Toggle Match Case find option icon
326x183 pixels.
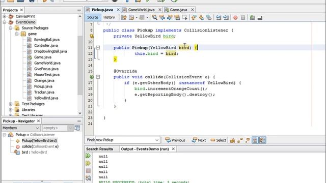(x=232, y=140)
